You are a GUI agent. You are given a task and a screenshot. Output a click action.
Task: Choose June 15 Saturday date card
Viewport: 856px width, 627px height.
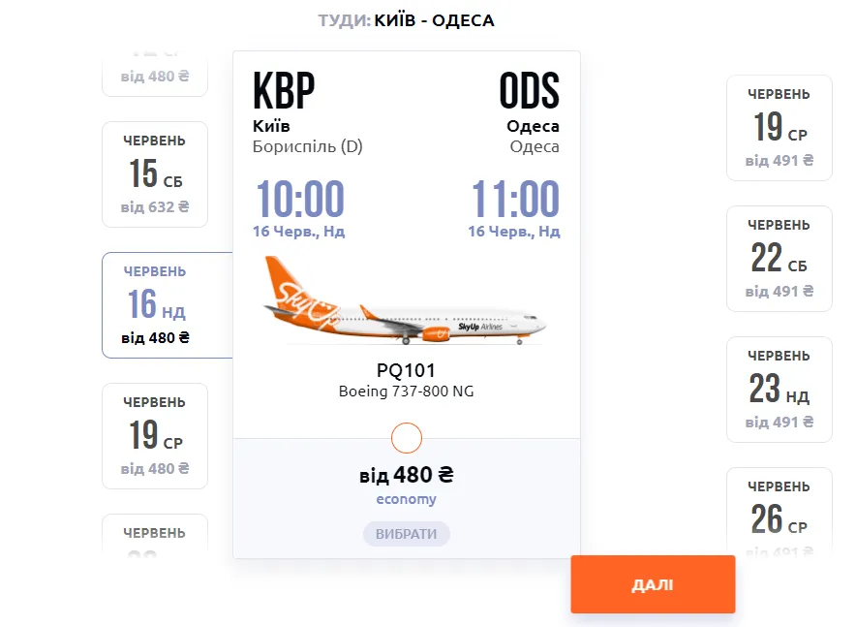(x=155, y=174)
